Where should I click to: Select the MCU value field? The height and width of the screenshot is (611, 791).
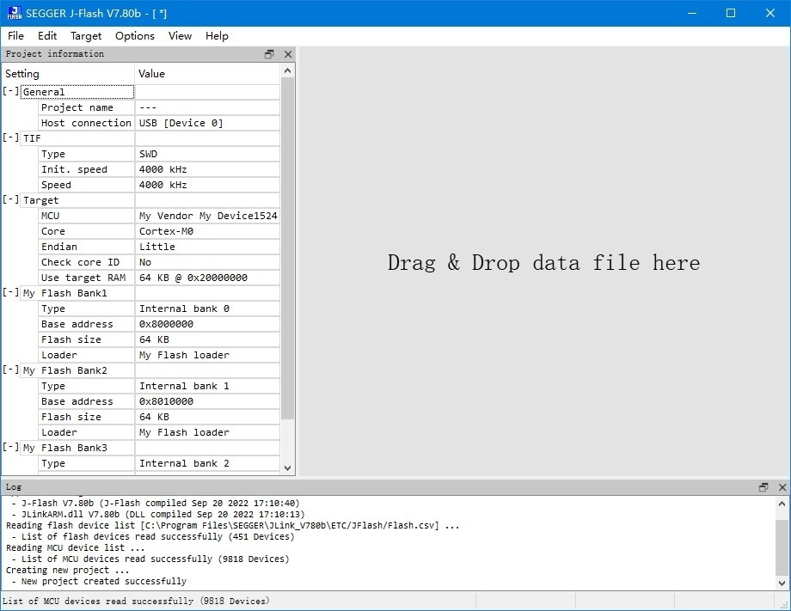coord(207,216)
